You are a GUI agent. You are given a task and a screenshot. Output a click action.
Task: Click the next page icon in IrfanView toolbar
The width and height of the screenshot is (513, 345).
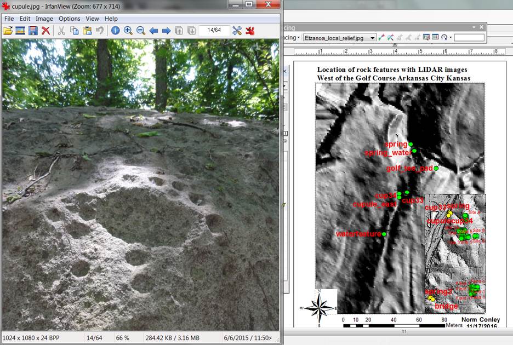coord(191,31)
